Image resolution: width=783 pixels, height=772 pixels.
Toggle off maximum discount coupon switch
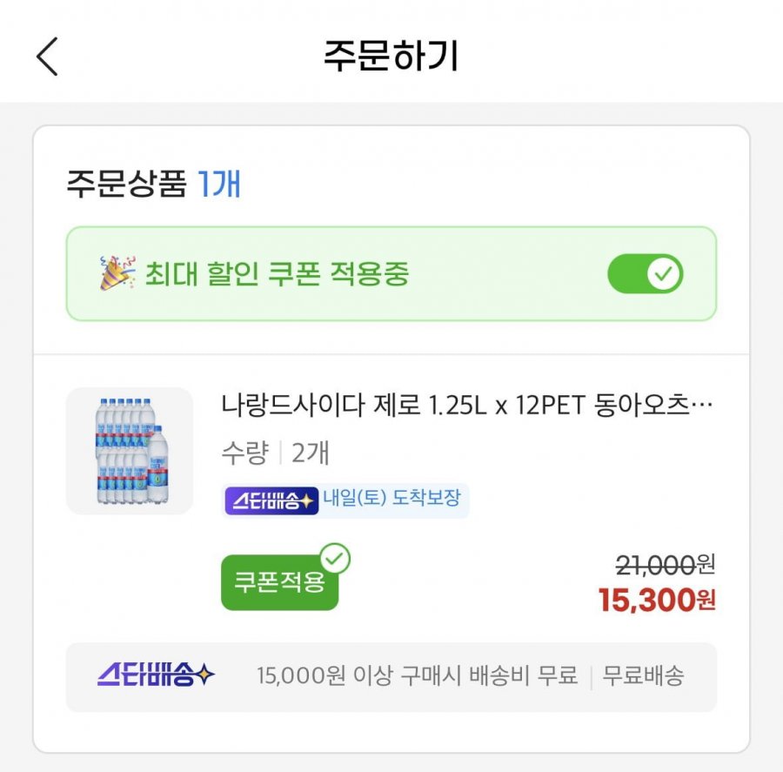(645, 275)
